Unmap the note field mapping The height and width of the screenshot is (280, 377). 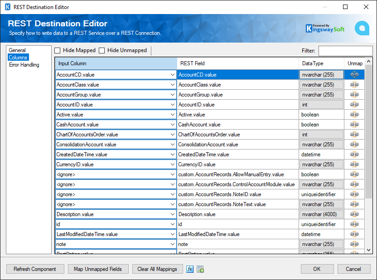pos(354,244)
